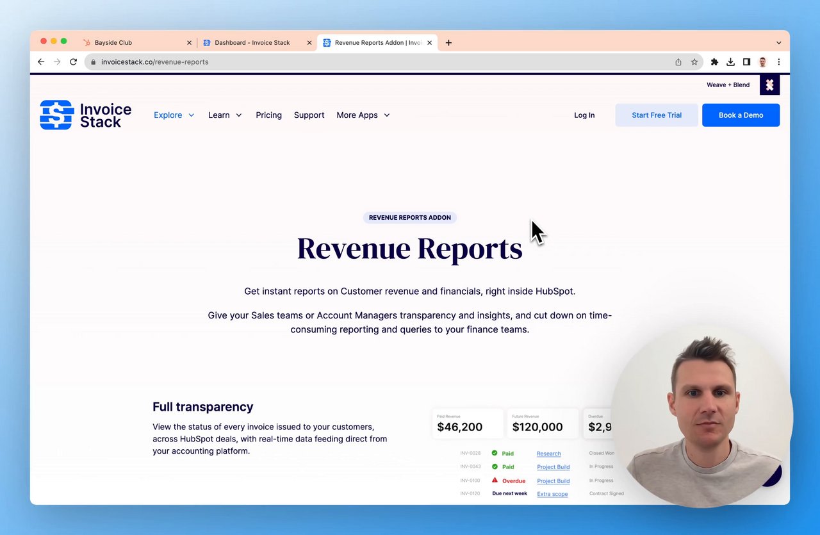Click the share page icon in address bar

pyautogui.click(x=678, y=62)
